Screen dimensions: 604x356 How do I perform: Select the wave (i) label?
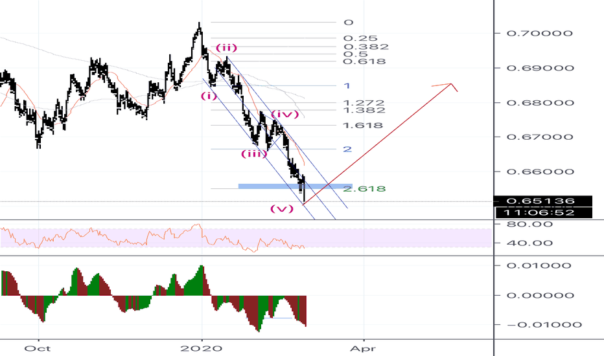tap(209, 96)
